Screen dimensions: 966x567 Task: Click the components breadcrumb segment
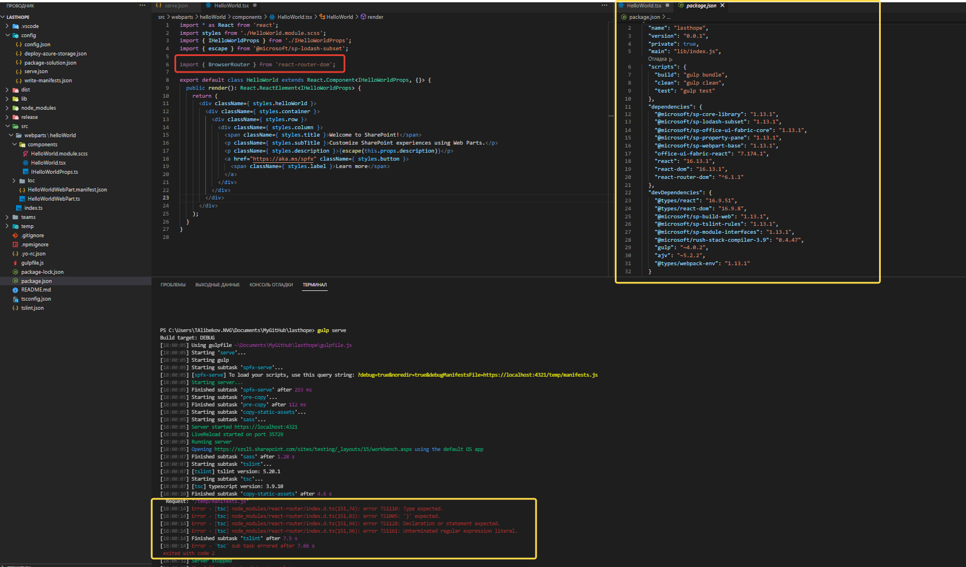tap(247, 17)
